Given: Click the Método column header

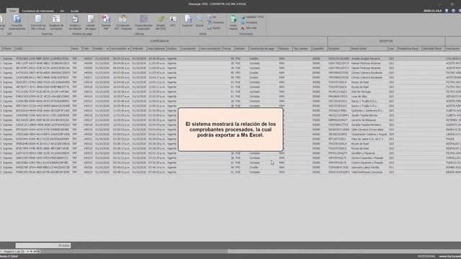Looking at the screenshot, I should click(241, 49).
